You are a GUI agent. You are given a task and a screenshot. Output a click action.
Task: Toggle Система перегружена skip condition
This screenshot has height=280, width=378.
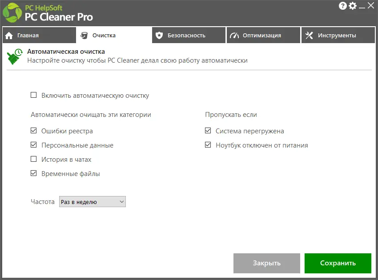(x=208, y=131)
